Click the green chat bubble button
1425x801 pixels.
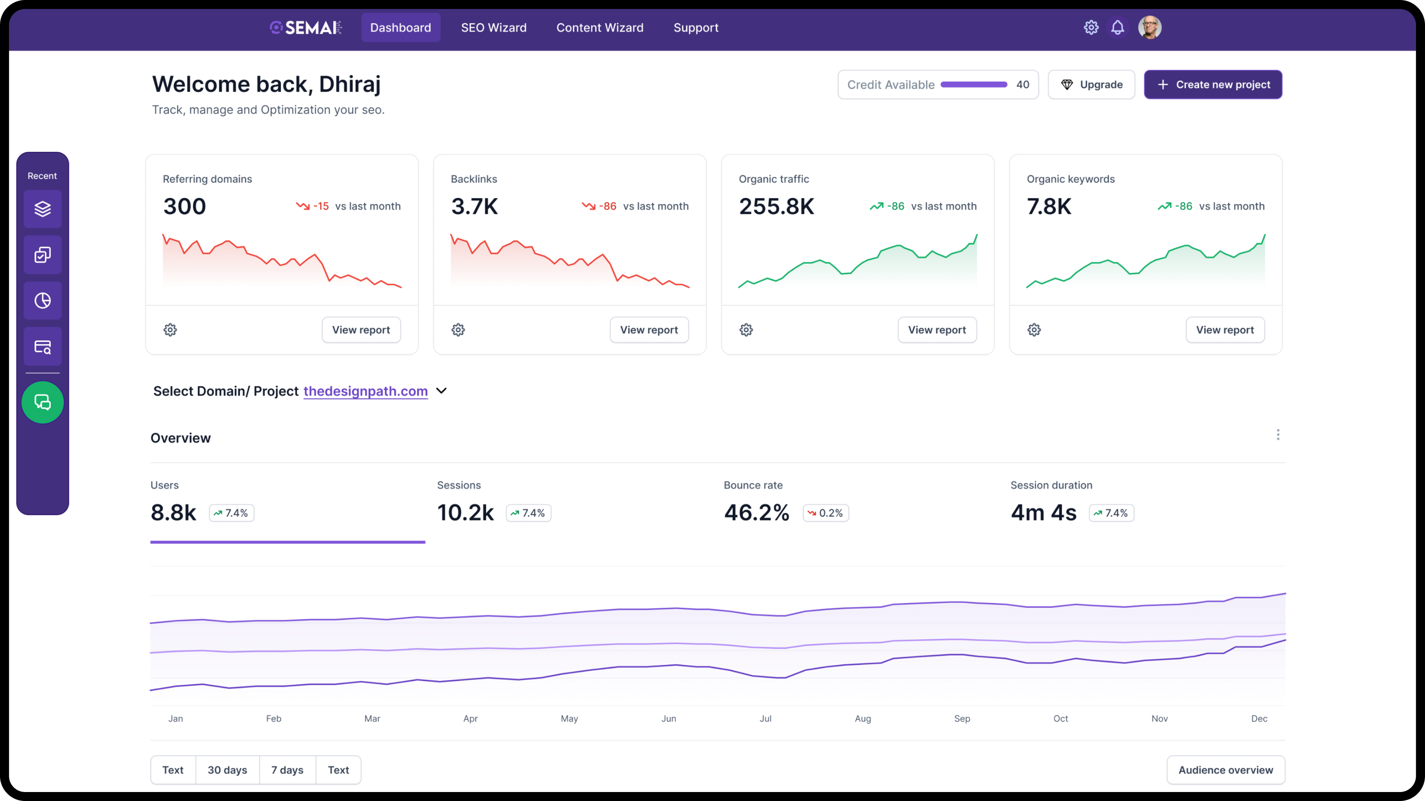(x=43, y=402)
